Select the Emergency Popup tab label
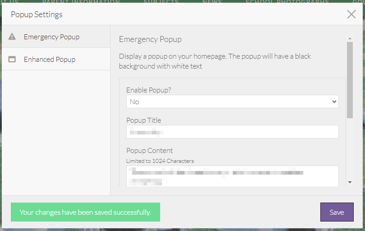 (x=51, y=37)
